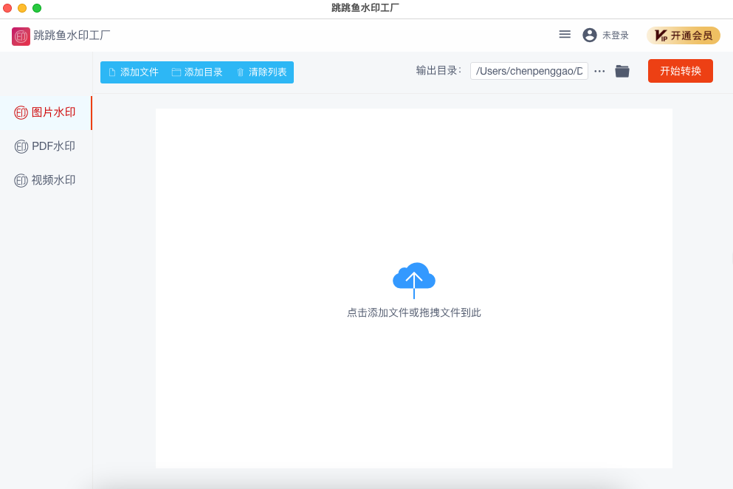Open the hamburger menu
The width and height of the screenshot is (733, 489).
pyautogui.click(x=565, y=34)
